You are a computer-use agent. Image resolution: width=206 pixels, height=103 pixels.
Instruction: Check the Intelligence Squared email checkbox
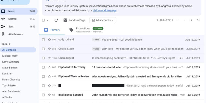(x=43, y=95)
